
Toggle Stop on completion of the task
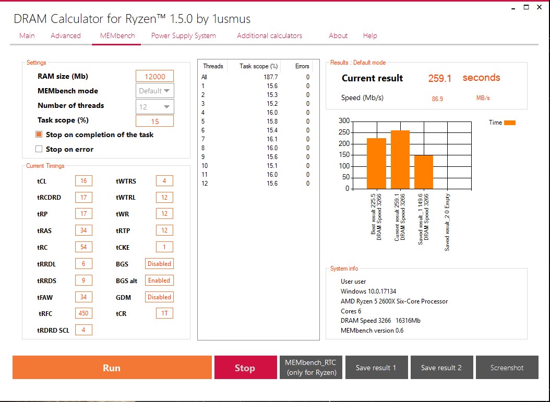pos(39,135)
